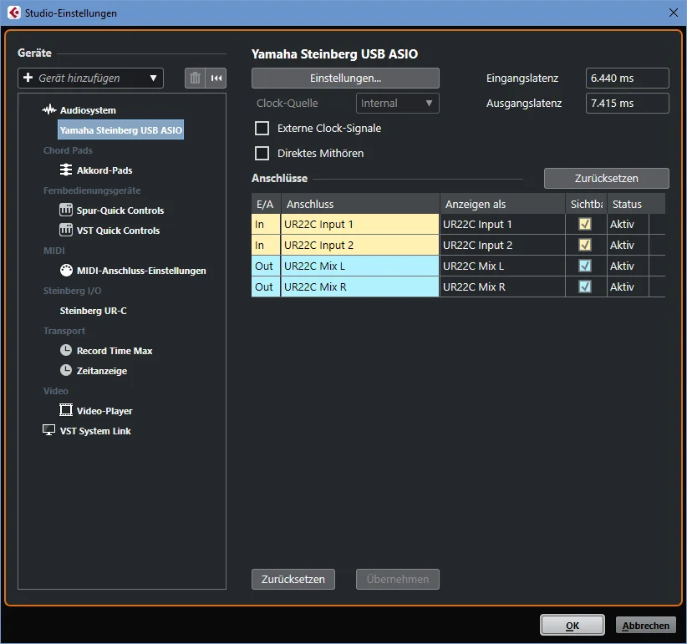The image size is (687, 644).
Task: Click the Zeitanzeige clock icon
Action: click(66, 370)
